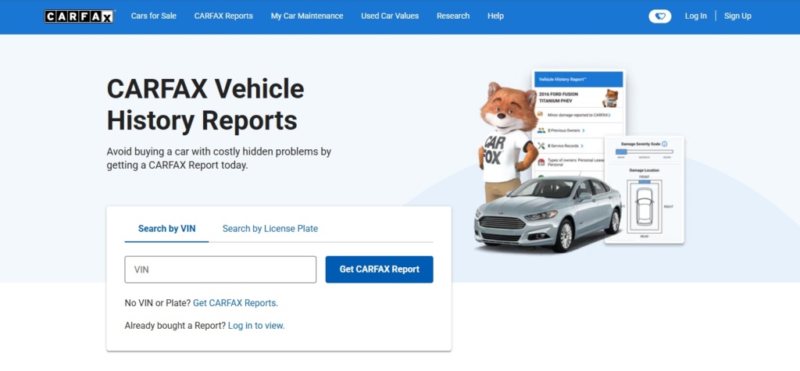Switch to Search by License Plate tab

270,229
